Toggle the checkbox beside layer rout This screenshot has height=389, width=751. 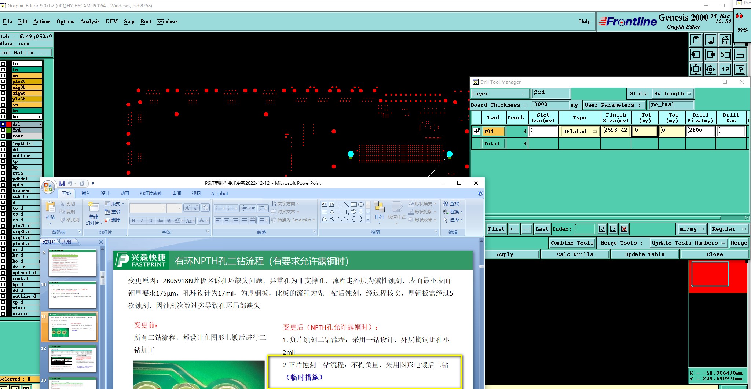tap(3, 136)
